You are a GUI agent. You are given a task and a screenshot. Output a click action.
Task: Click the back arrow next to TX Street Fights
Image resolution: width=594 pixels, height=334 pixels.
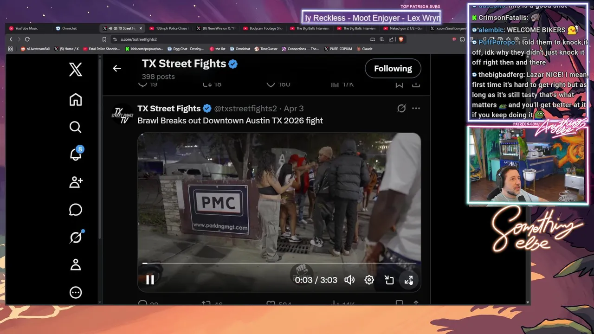click(116, 68)
